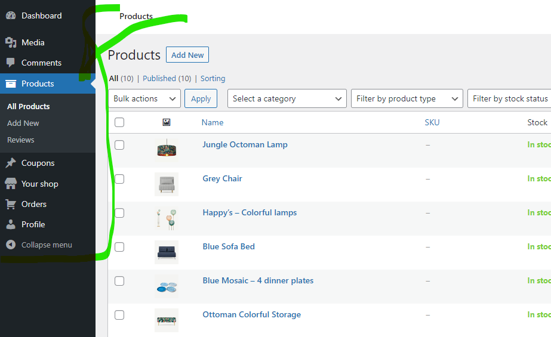Screen dimensions: 551x337
Task: Click the Collapse menu arrow icon
Action: pyautogui.click(x=11, y=245)
